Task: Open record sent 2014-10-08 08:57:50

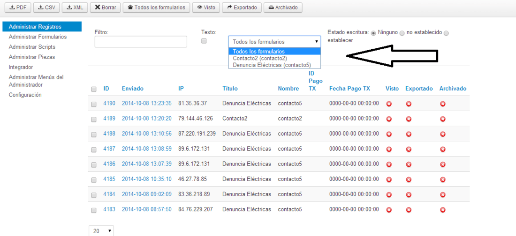Action: coord(147,209)
